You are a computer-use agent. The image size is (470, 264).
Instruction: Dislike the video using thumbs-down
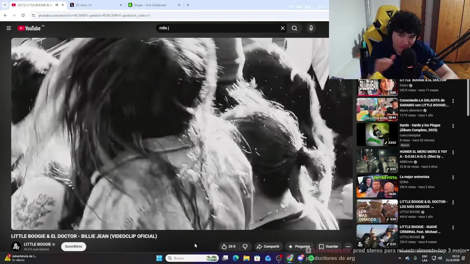(x=245, y=246)
